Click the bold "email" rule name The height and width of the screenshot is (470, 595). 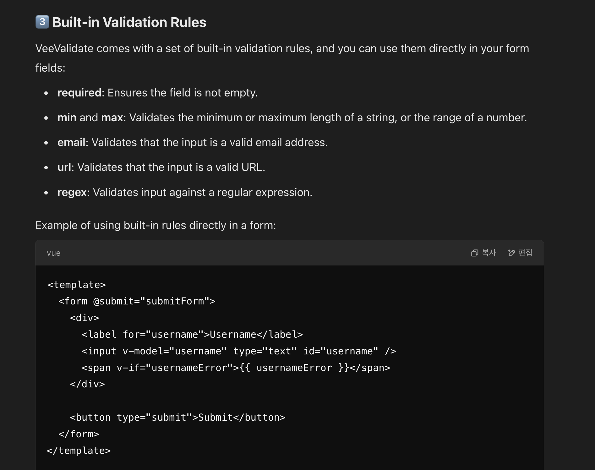coord(71,142)
